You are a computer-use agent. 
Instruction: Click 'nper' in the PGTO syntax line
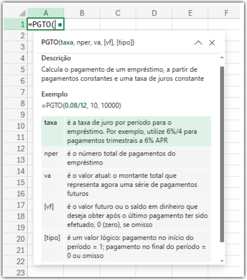point(83,43)
